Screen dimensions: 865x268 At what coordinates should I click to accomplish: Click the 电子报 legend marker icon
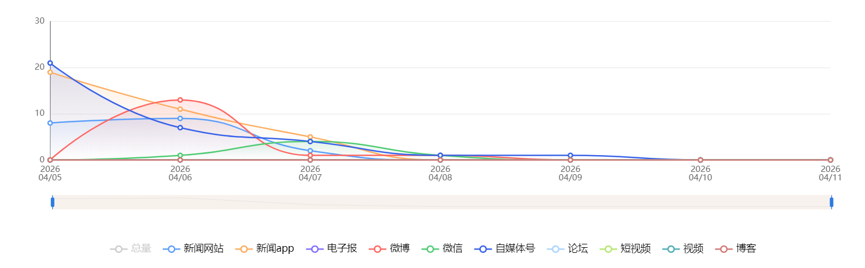point(314,249)
